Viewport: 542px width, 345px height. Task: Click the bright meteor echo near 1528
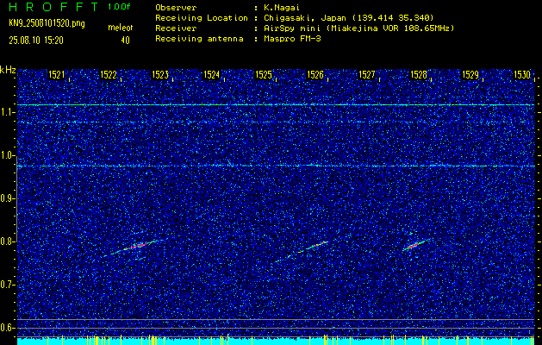414,245
